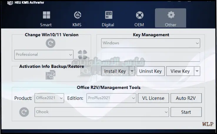Run Auto R2V conversion

(186, 98)
